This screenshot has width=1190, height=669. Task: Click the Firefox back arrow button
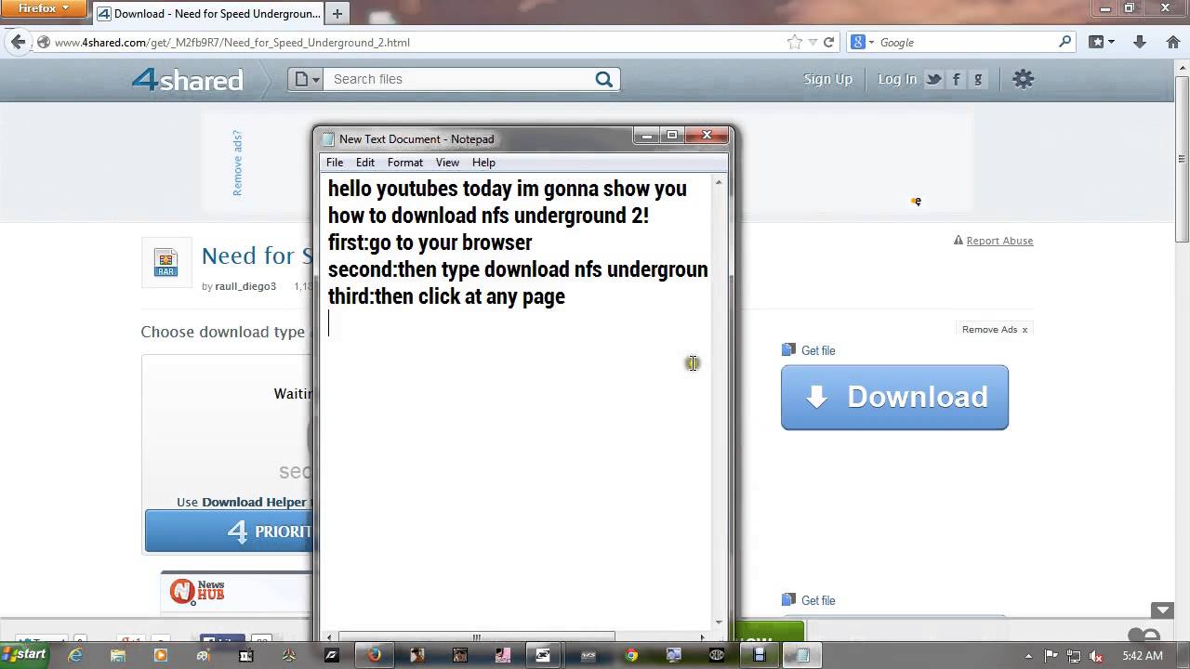18,42
